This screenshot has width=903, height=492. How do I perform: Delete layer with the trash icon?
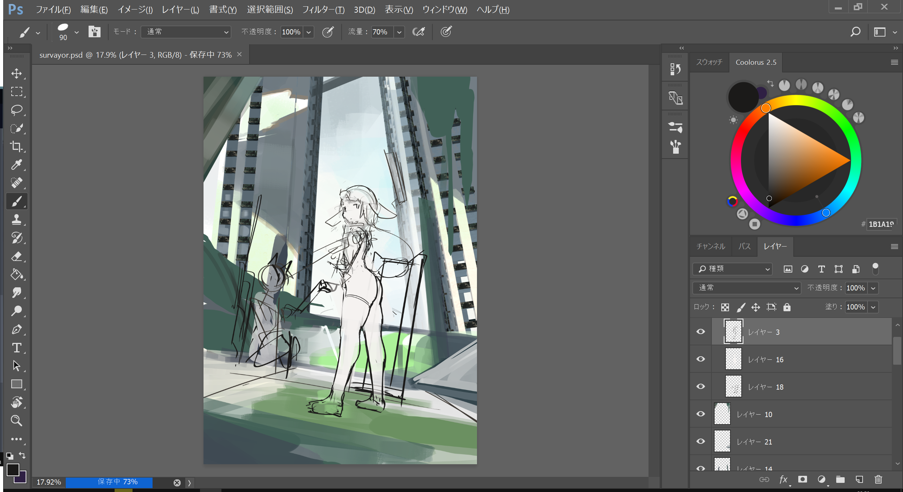(878, 479)
